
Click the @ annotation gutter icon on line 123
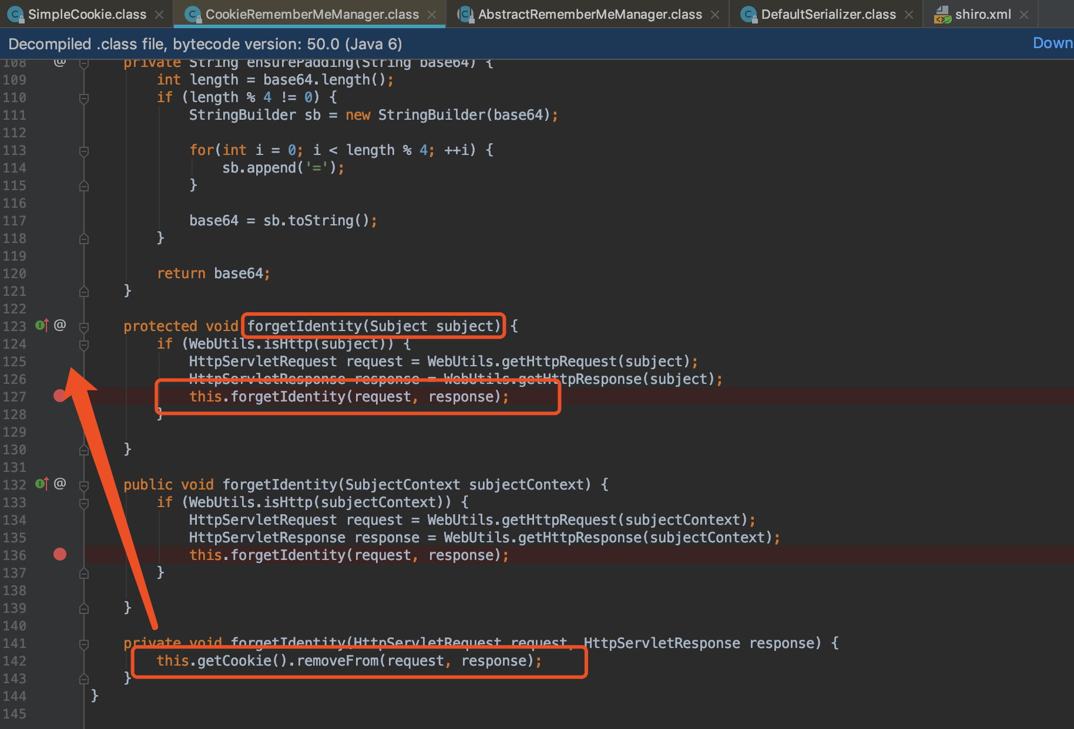pyautogui.click(x=60, y=325)
